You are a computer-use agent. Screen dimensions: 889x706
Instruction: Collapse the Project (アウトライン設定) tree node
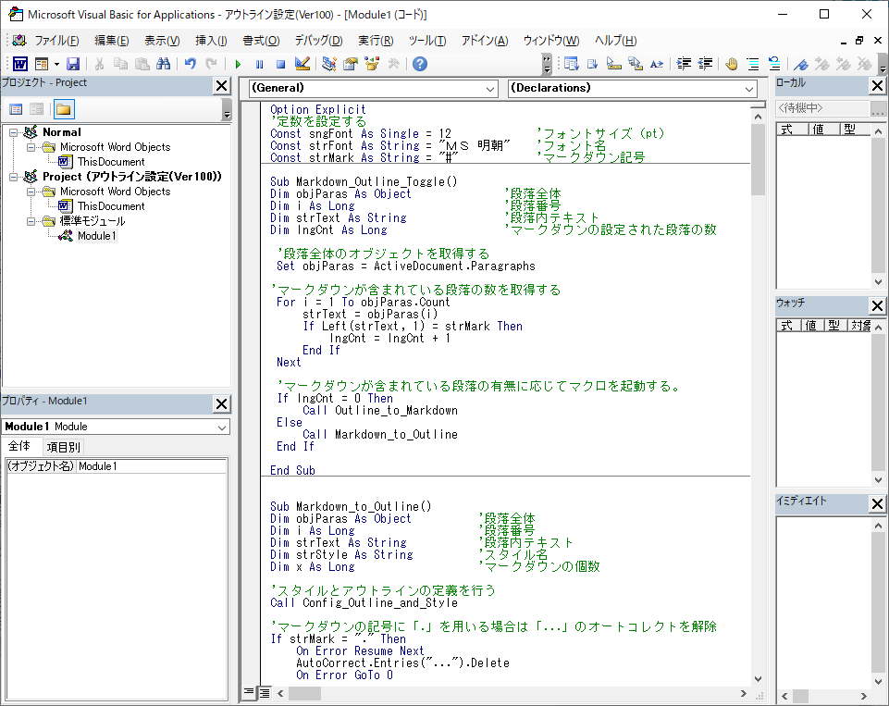coord(13,177)
